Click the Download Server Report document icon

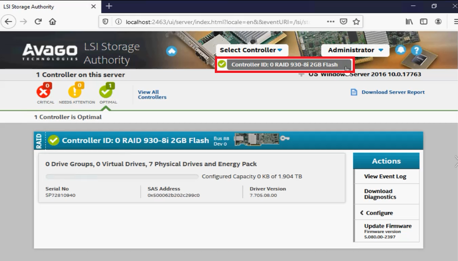pyautogui.click(x=354, y=92)
